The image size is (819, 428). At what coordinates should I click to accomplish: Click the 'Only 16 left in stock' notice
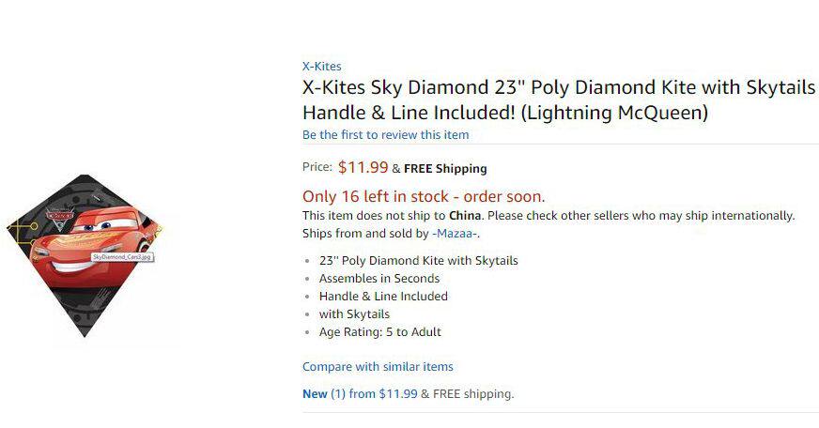[x=423, y=196]
